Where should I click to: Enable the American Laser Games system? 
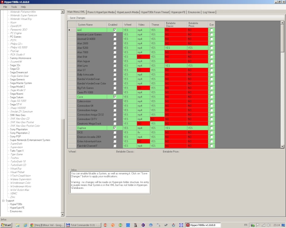tap(114, 34)
